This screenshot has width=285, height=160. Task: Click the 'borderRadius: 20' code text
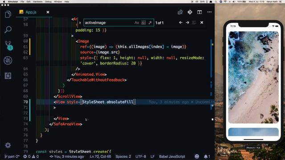click(x=118, y=63)
